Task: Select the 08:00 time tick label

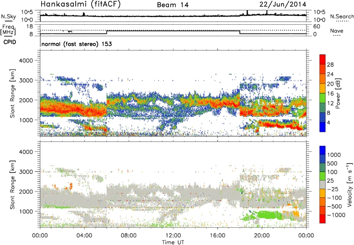Action: click(x=129, y=236)
